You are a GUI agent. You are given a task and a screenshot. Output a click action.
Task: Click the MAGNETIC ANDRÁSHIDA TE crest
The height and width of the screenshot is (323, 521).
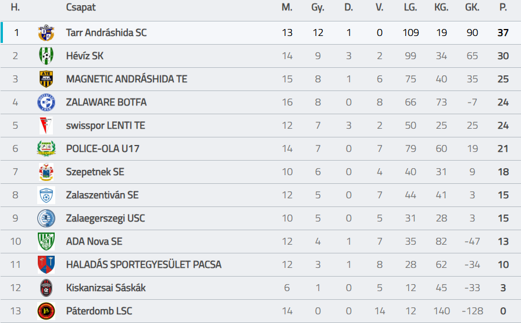pos(46,79)
